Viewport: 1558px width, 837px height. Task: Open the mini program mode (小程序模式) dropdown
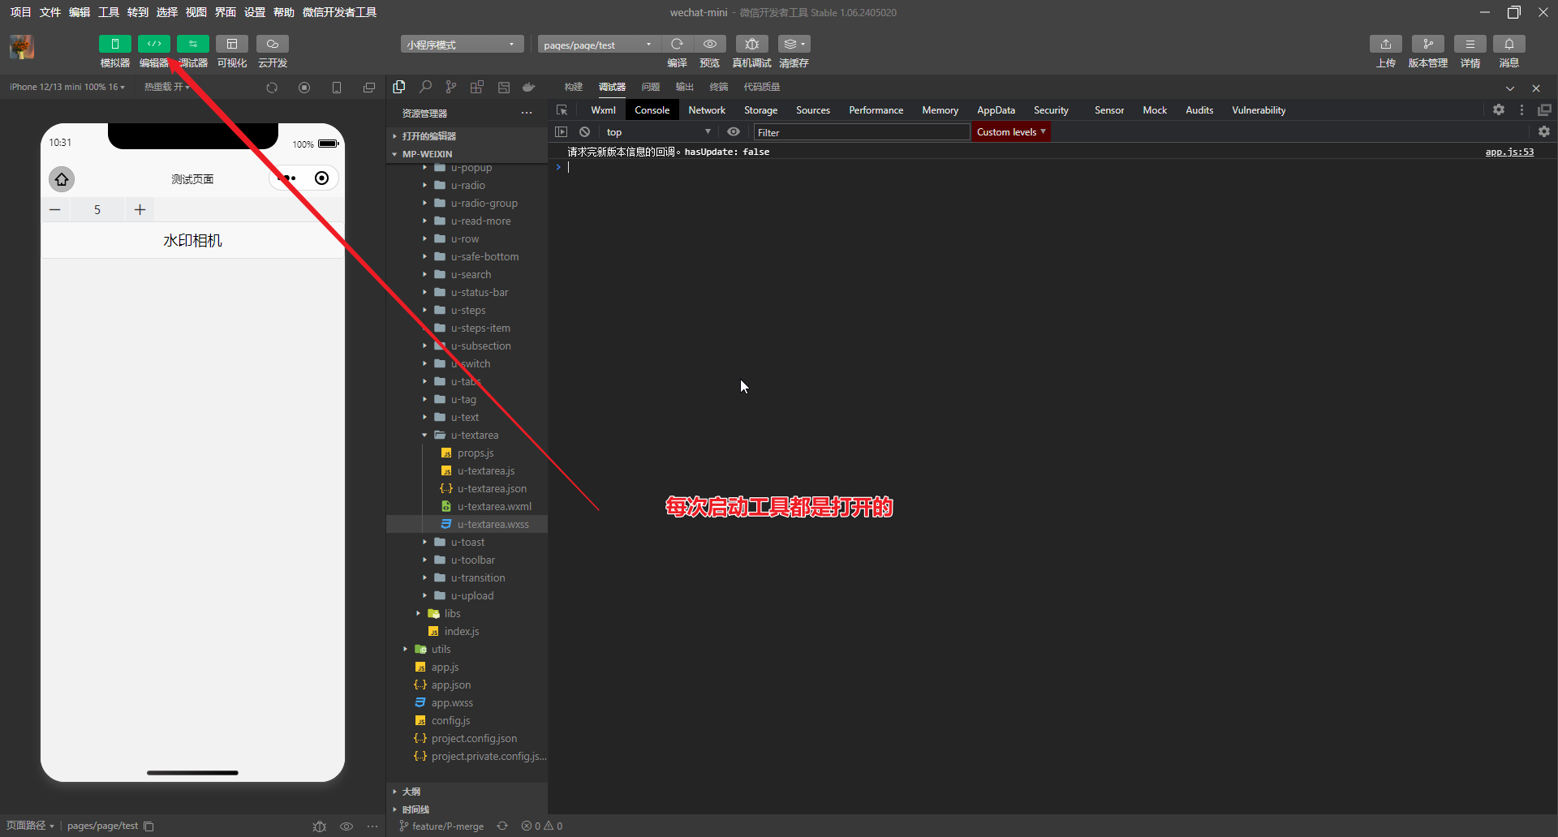tap(462, 45)
